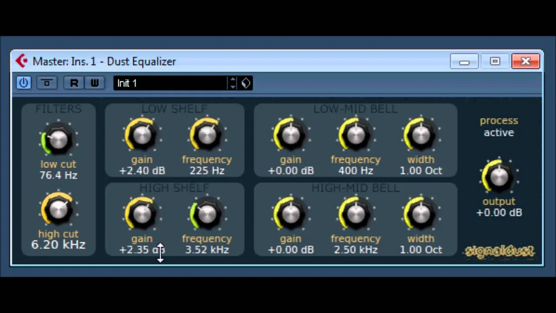
Task: Click the +2.35 dB high shelf gain value
Action: [142, 250]
